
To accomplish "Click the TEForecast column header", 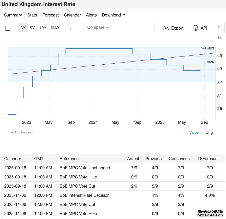I will click(208, 159).
